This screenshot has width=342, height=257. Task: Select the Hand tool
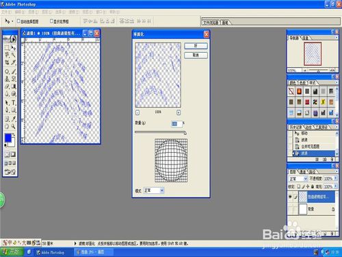click(x=7, y=126)
